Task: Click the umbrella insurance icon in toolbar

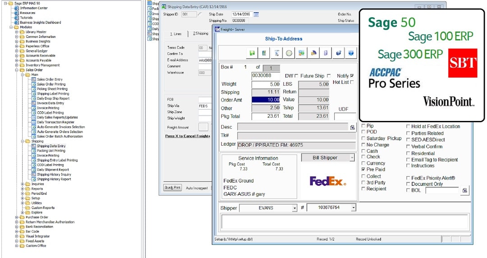Action: (314, 53)
